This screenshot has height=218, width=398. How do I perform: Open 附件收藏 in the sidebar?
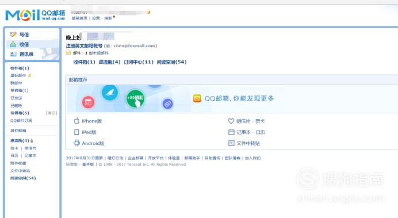(x=18, y=163)
